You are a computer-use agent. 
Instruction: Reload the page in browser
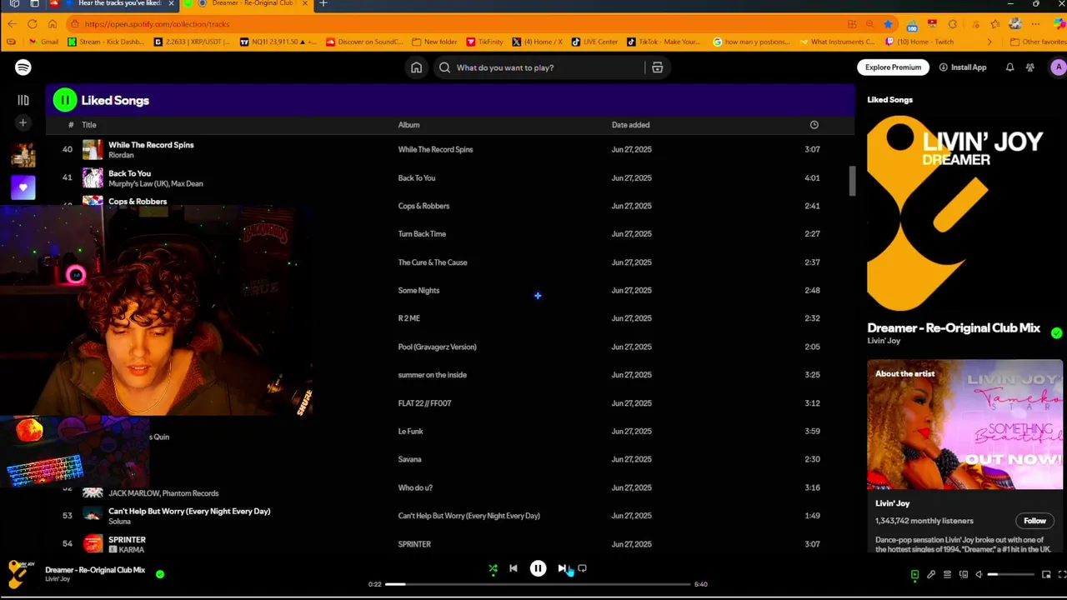[x=32, y=24]
